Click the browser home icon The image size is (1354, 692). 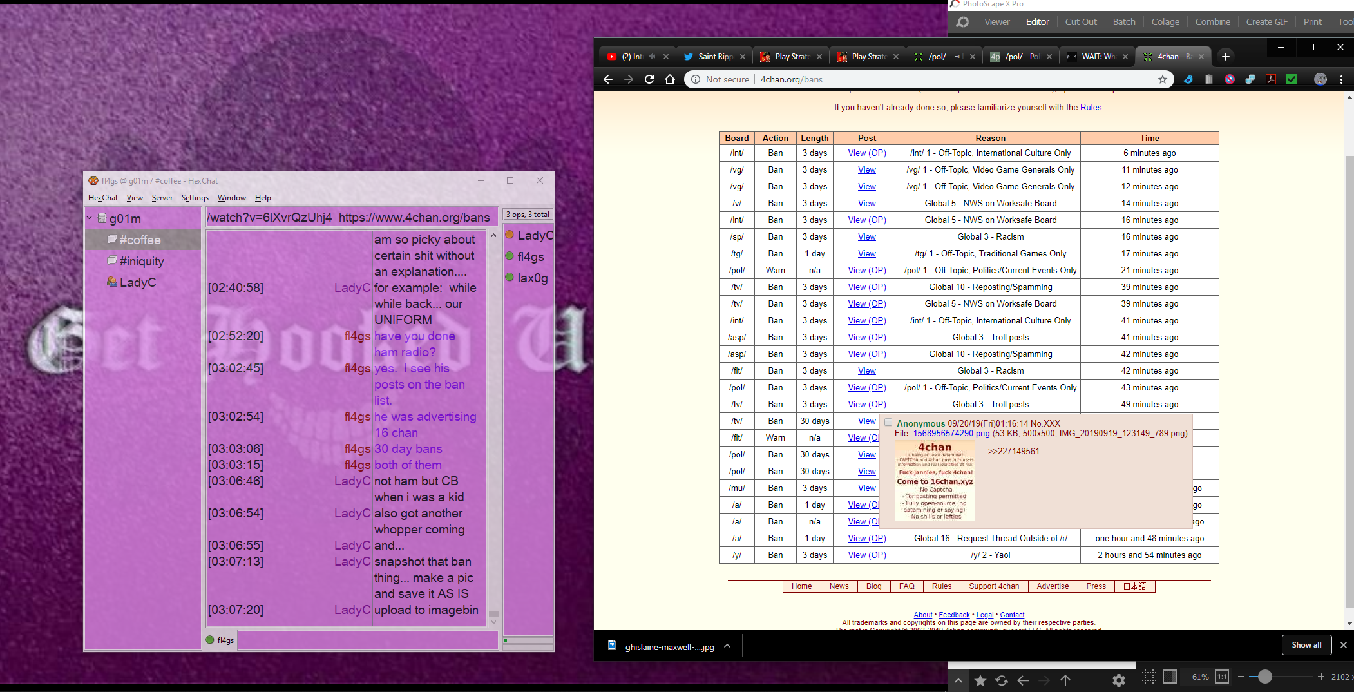point(670,79)
